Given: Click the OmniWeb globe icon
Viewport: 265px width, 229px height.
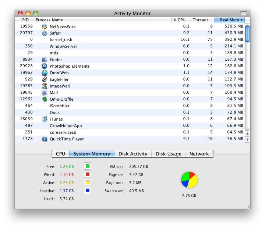Looking at the screenshot, I should 45,73.
